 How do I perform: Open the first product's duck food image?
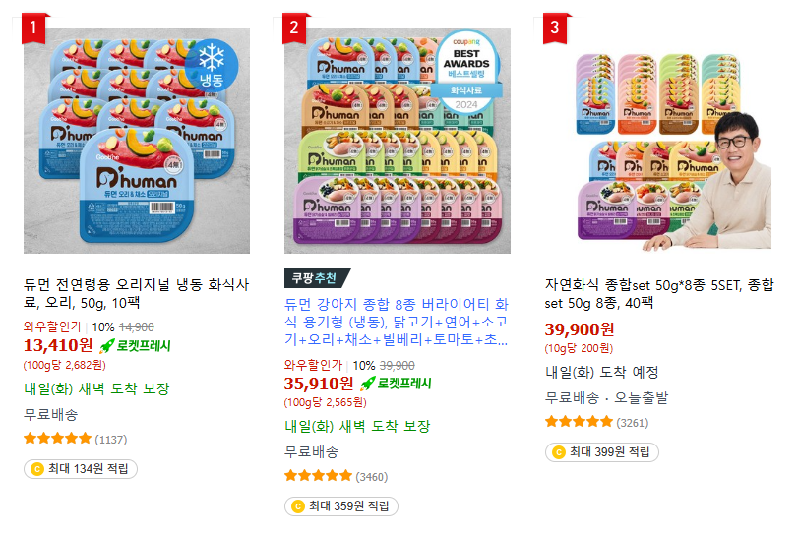tap(137, 141)
